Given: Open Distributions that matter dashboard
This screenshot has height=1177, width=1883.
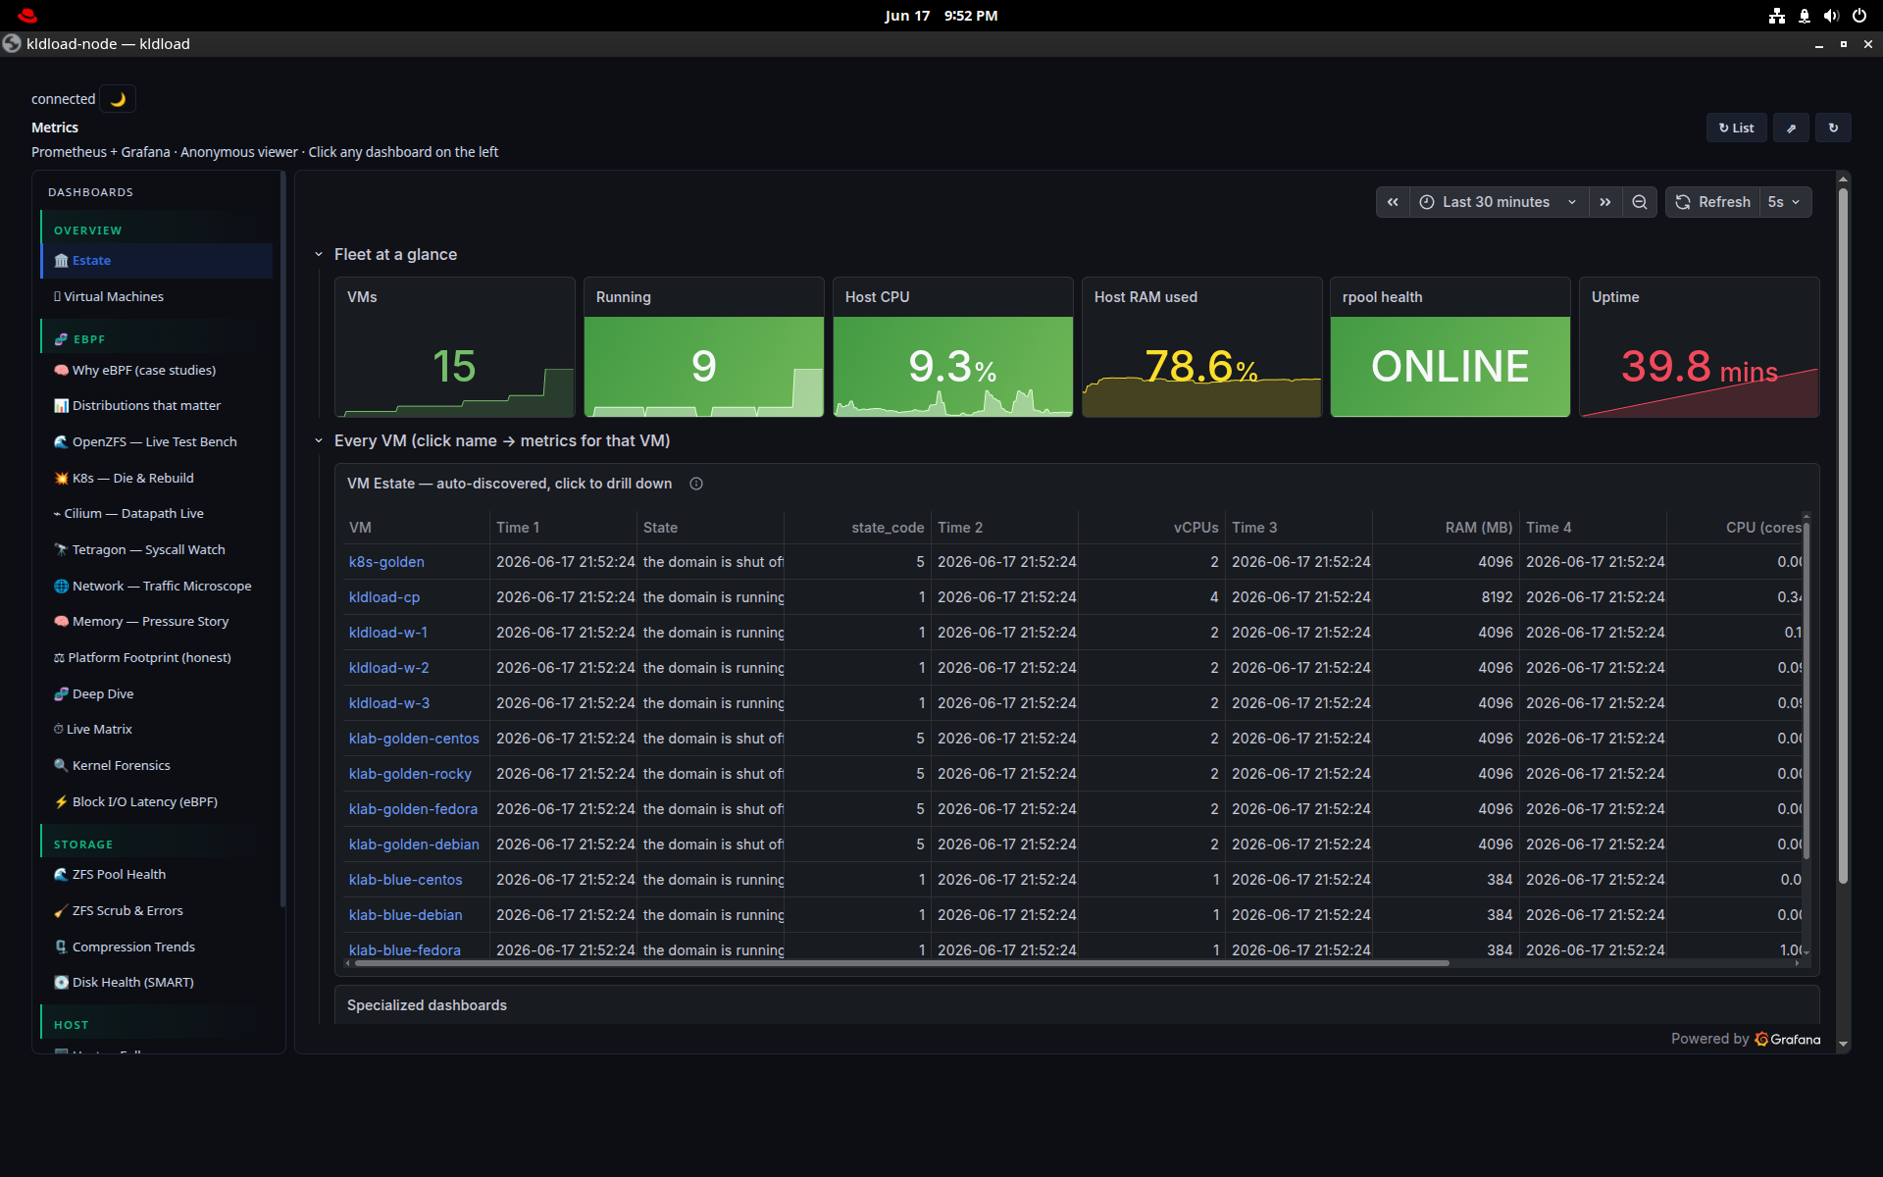Looking at the screenshot, I should pyautogui.click(x=157, y=406).
